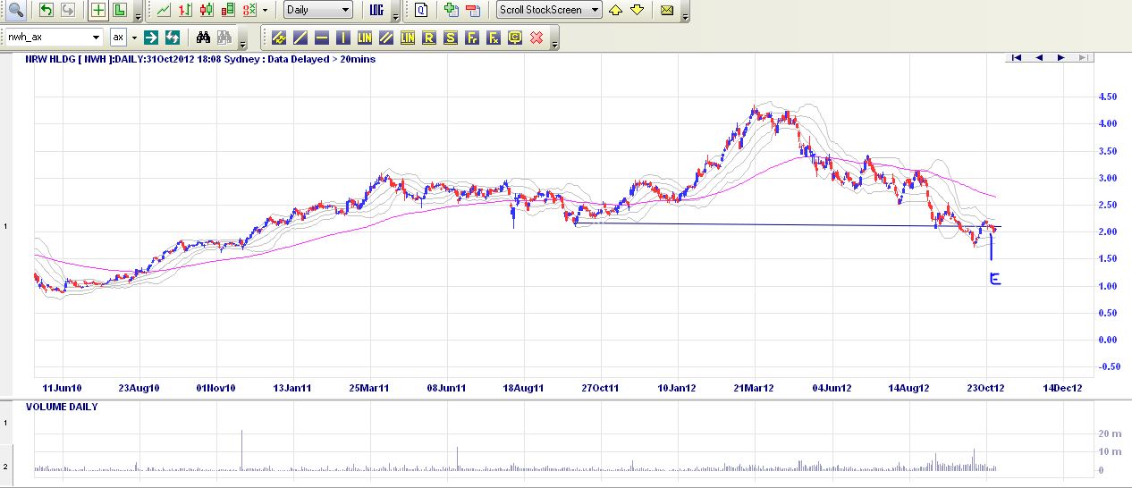This screenshot has width=1132, height=488.
Task: Select the diagonal trend line tool
Action: click(300, 38)
